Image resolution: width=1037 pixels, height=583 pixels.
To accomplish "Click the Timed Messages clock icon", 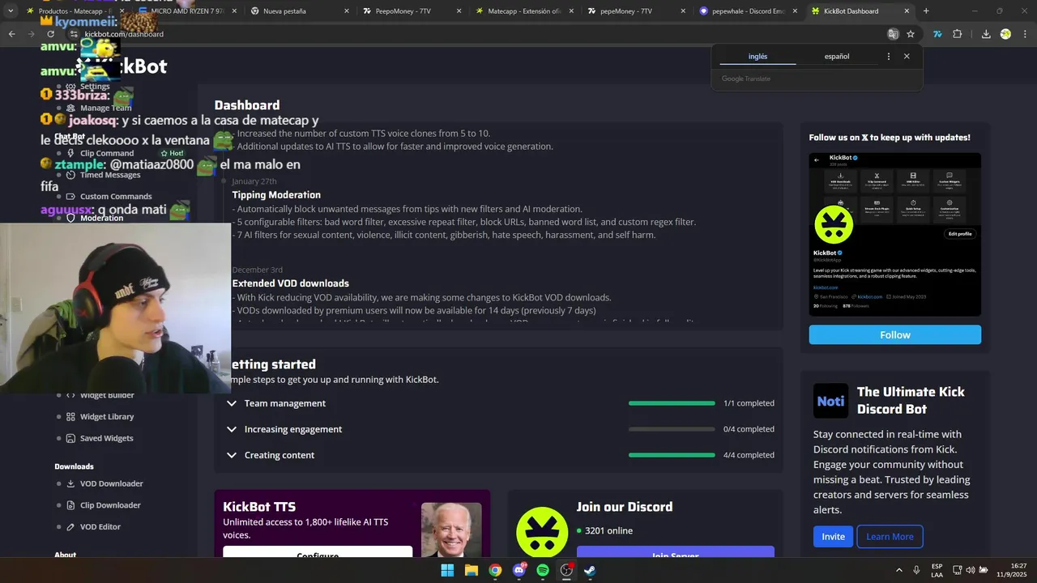I will (x=70, y=175).
